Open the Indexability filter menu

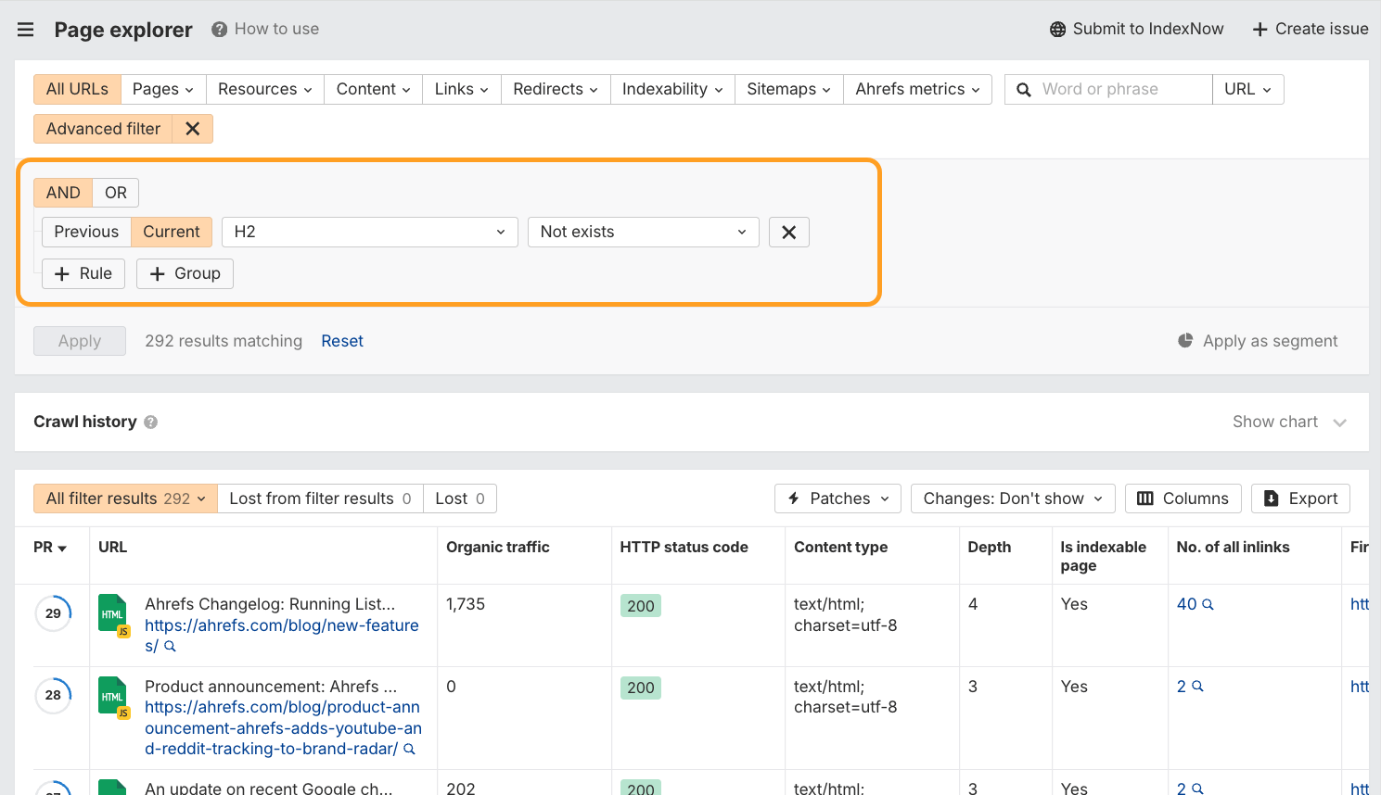pos(671,89)
